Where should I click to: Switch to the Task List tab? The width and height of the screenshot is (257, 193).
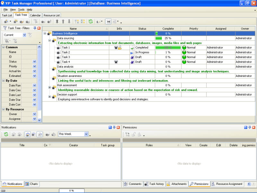pos(7,15)
